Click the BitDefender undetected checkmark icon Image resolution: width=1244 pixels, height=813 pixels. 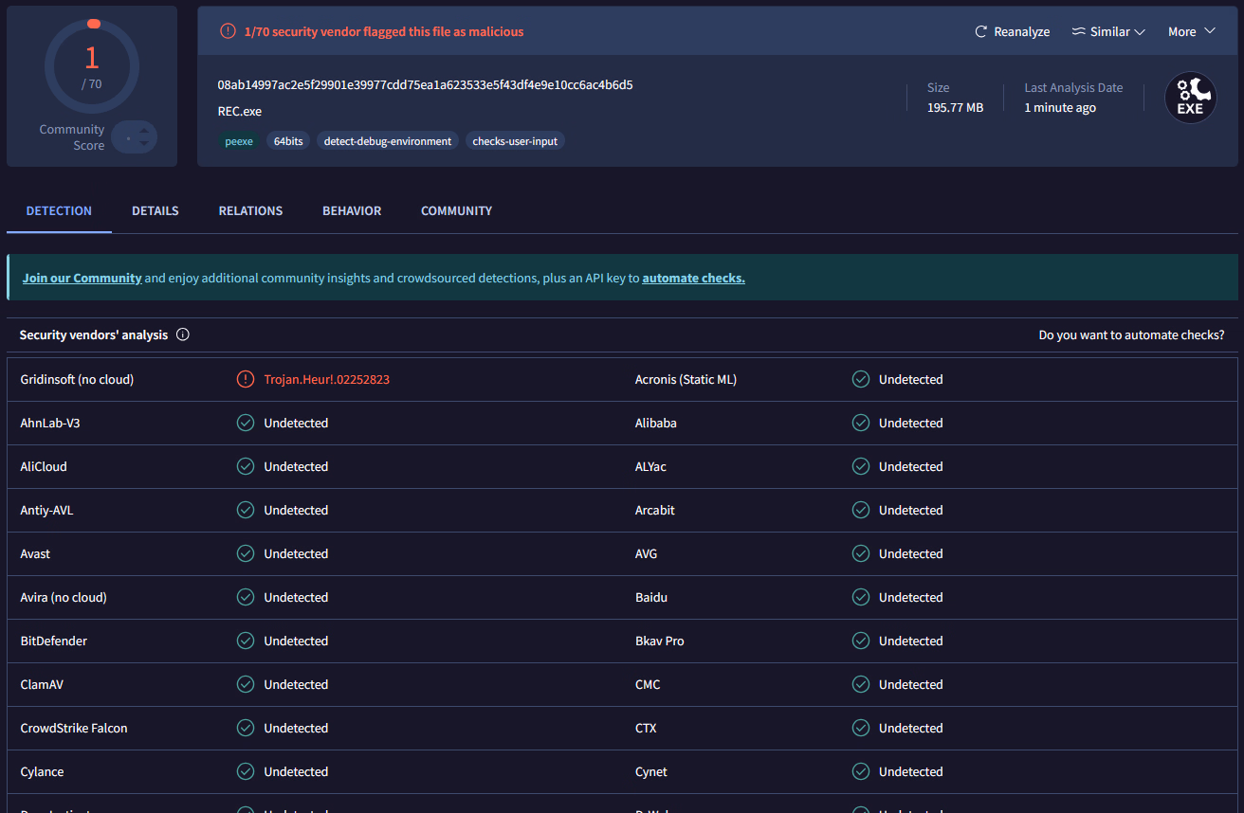point(246,641)
